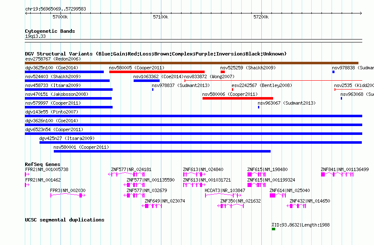Screen dimensions: 374x245
Task: Click the DGV Structural Variants track title
Action: (x=155, y=54)
